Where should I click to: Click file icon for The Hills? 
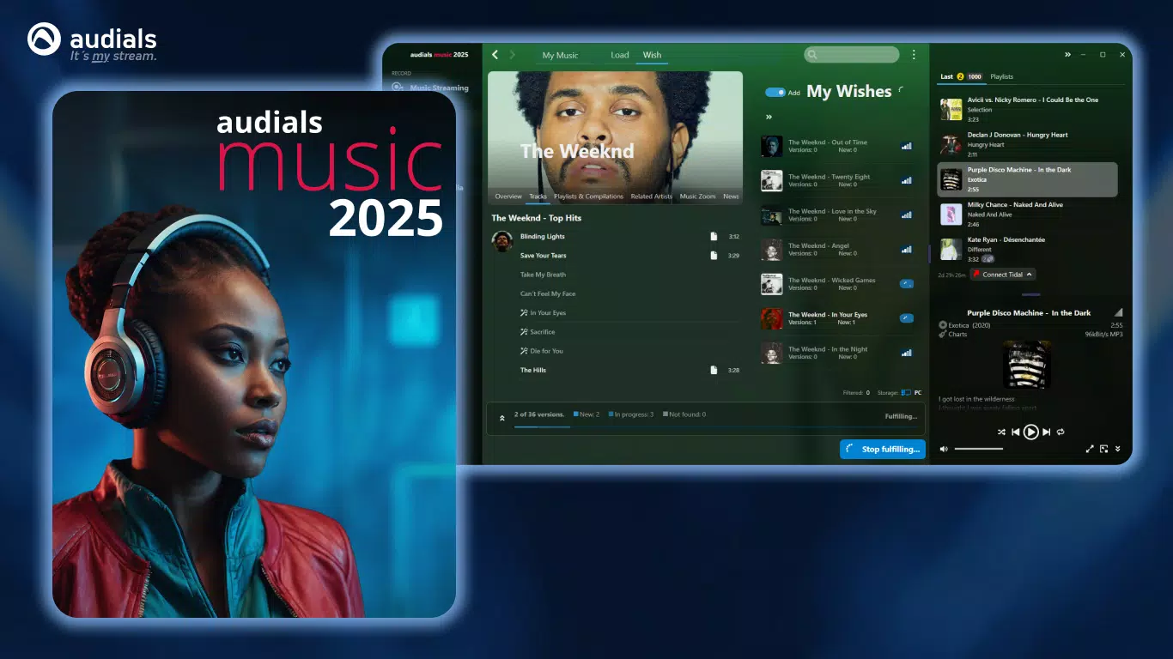(714, 371)
